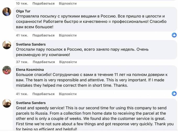
Task: Open Elena Kosminina's profile name link
Action: [30, 70]
